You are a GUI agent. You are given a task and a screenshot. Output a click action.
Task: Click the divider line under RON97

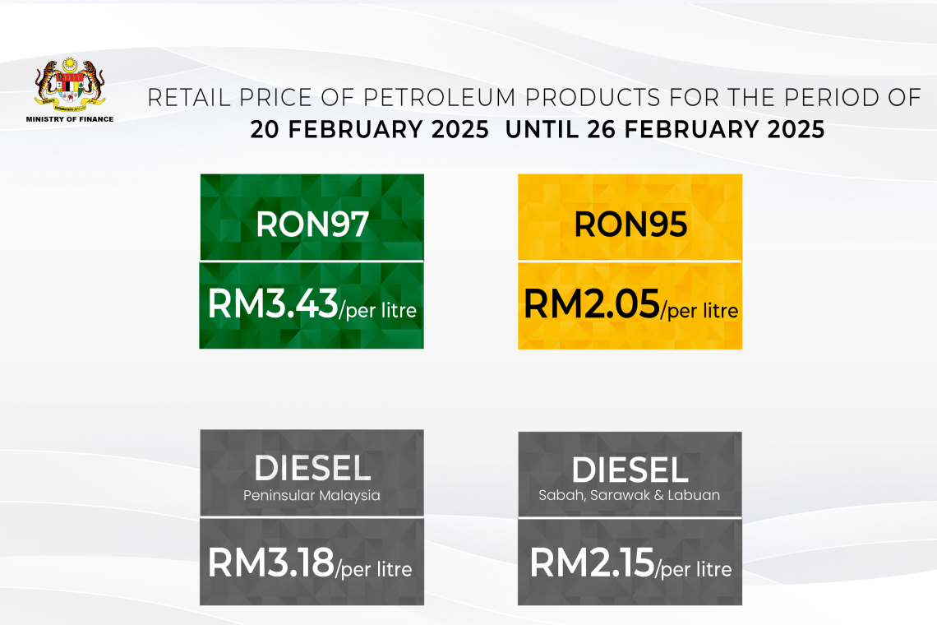tap(312, 260)
